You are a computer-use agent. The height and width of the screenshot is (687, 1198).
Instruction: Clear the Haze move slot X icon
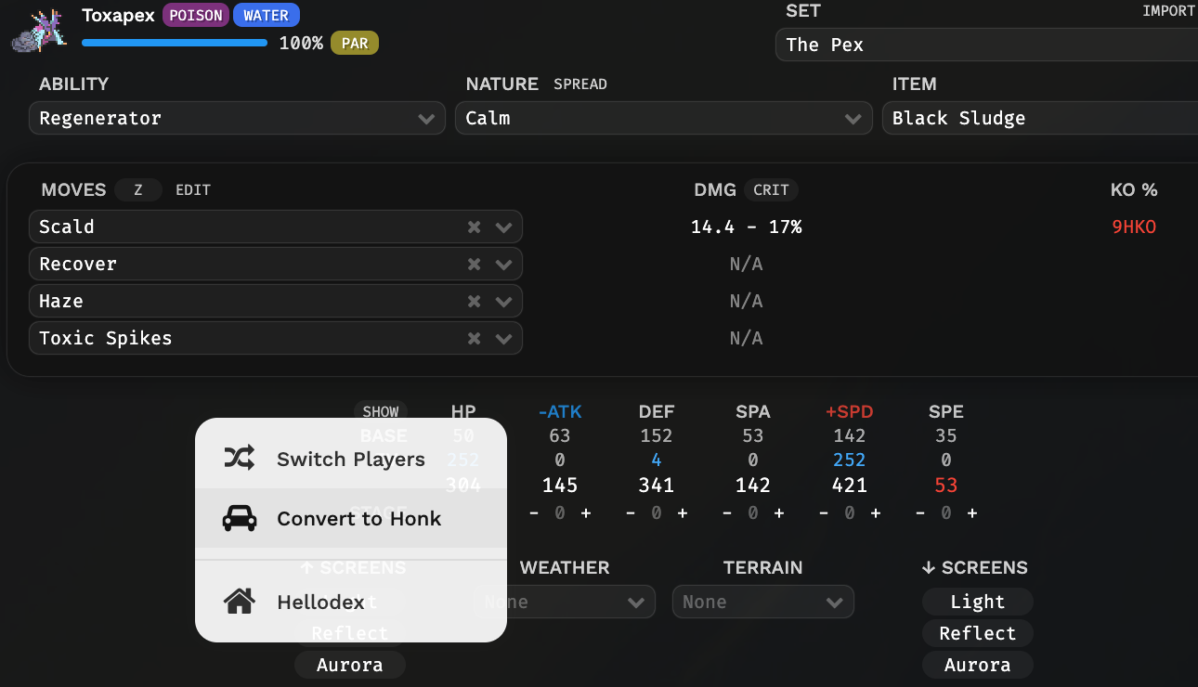474,302
